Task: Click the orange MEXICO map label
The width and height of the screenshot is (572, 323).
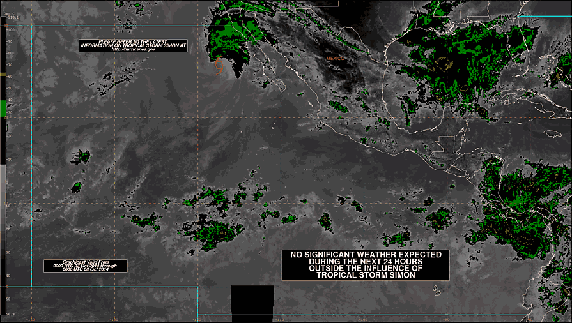Action: (335, 58)
